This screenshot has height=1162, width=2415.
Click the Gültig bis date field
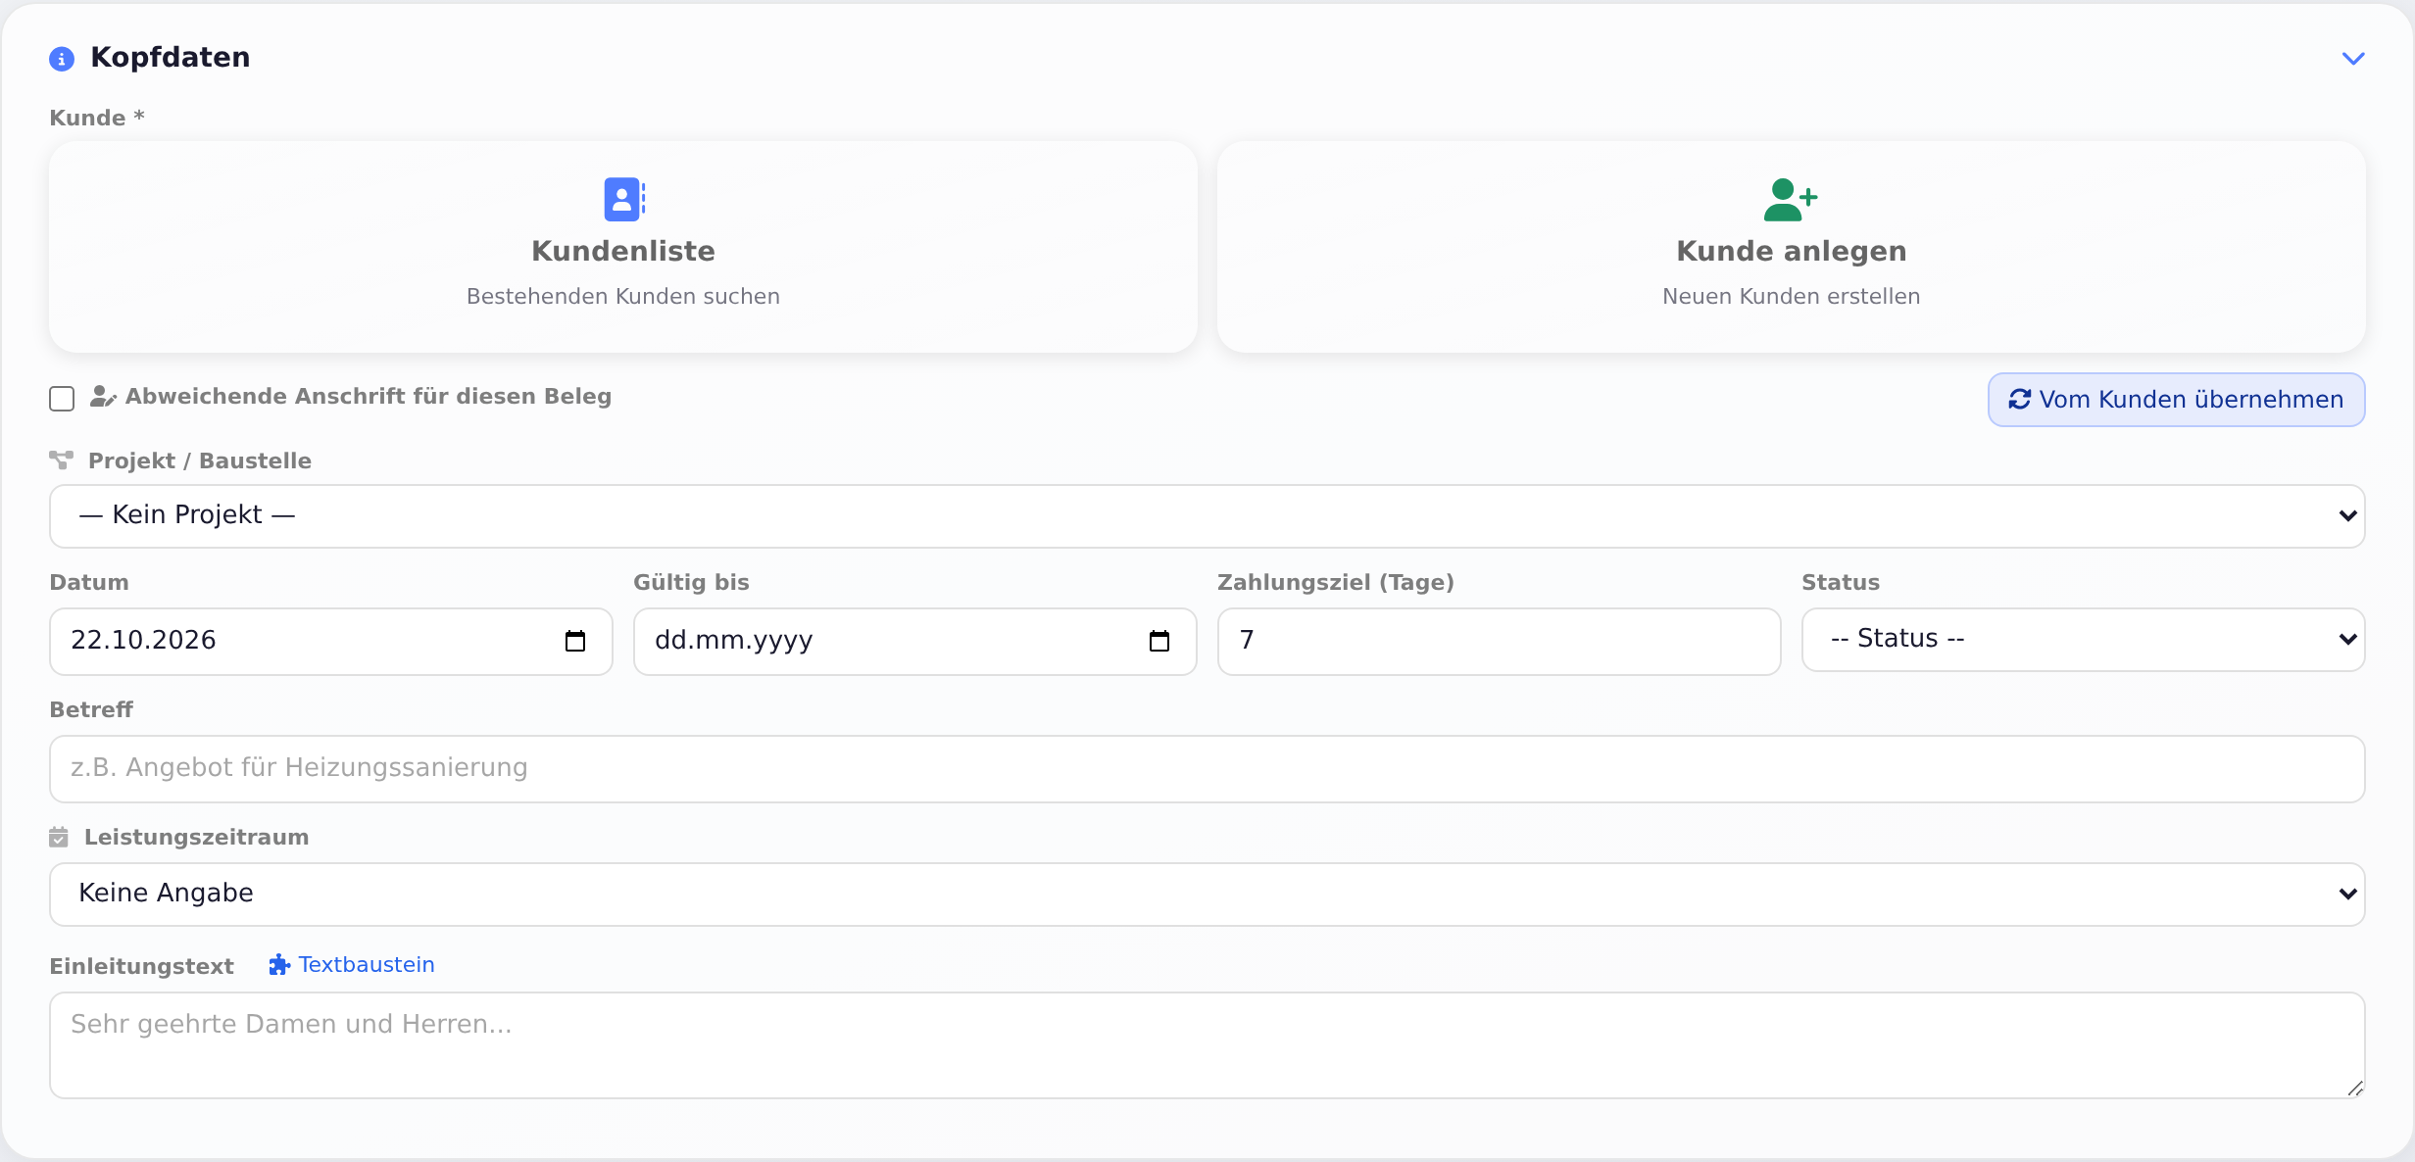pyautogui.click(x=914, y=641)
